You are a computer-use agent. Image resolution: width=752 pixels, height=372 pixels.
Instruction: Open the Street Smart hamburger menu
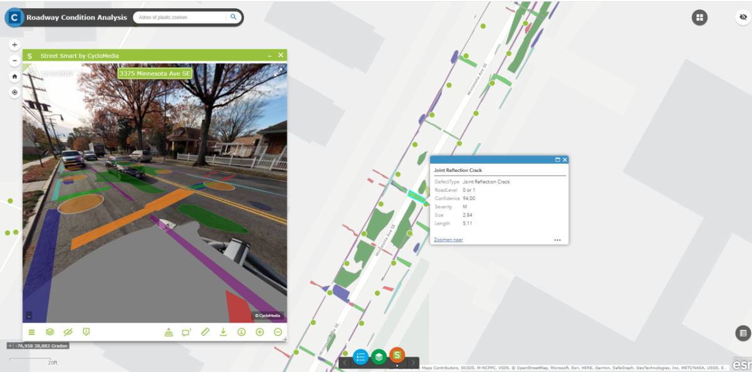31,331
